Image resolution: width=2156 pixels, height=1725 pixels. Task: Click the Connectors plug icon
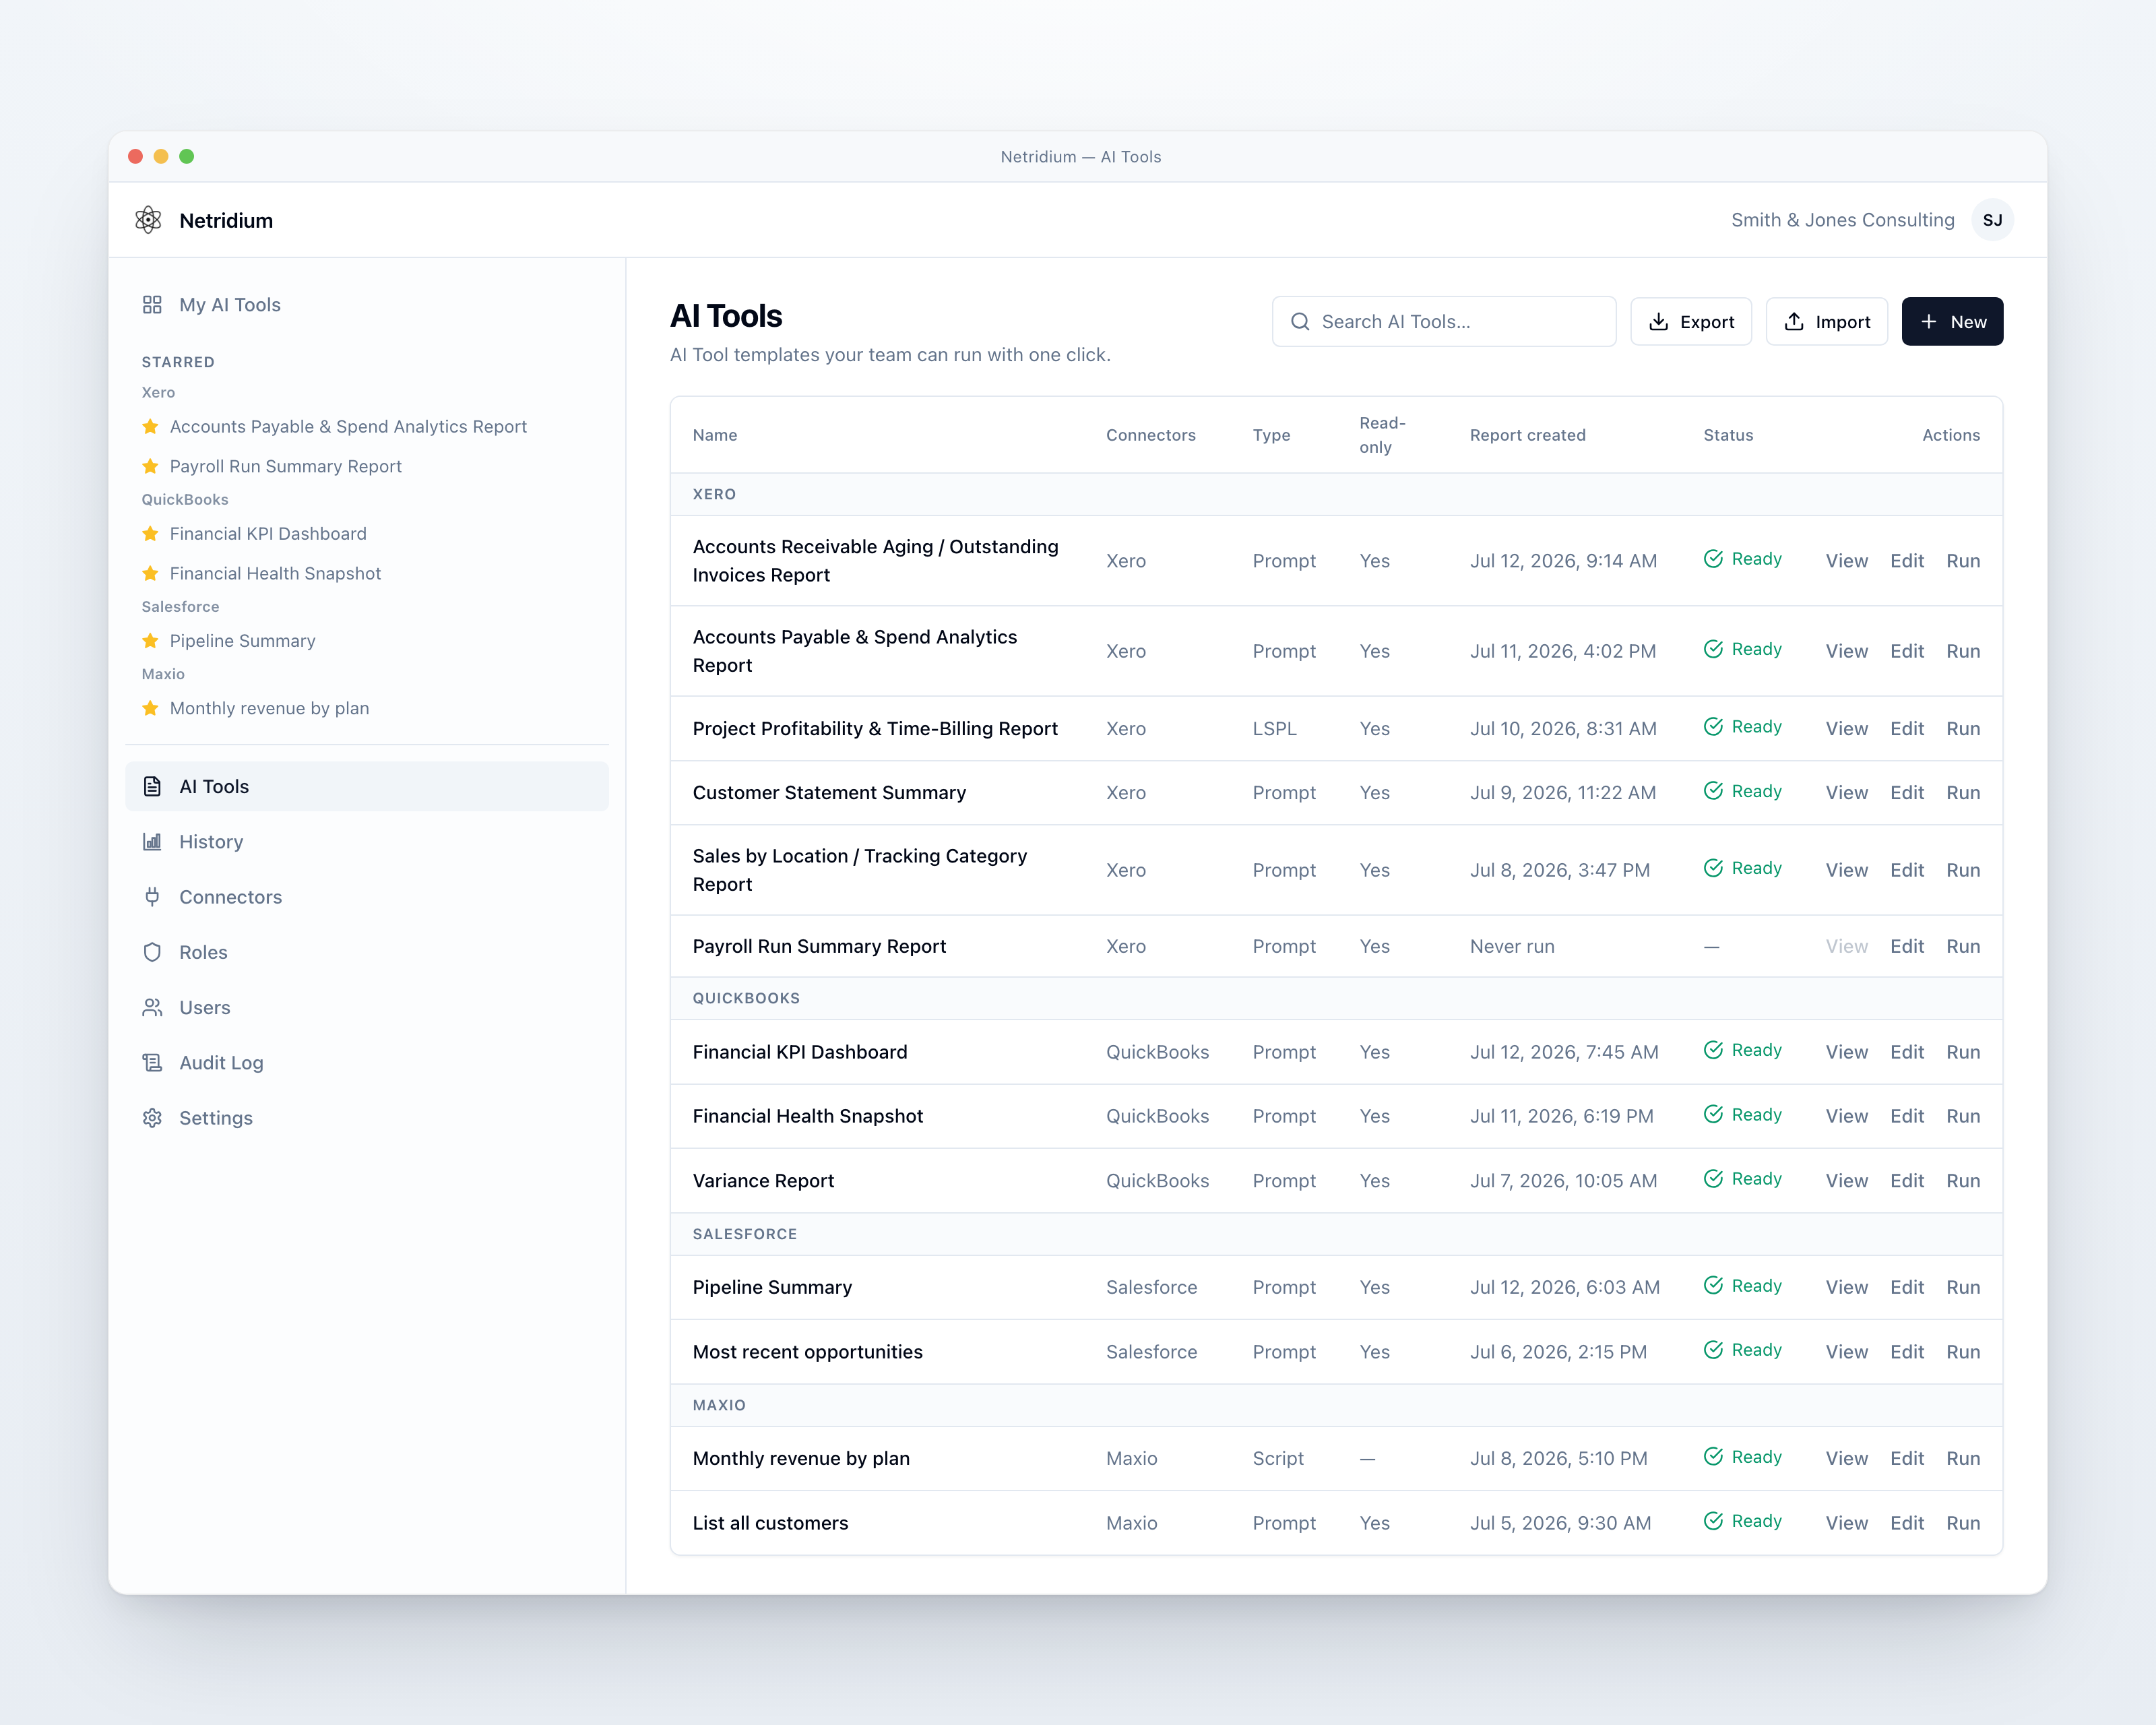click(x=152, y=897)
